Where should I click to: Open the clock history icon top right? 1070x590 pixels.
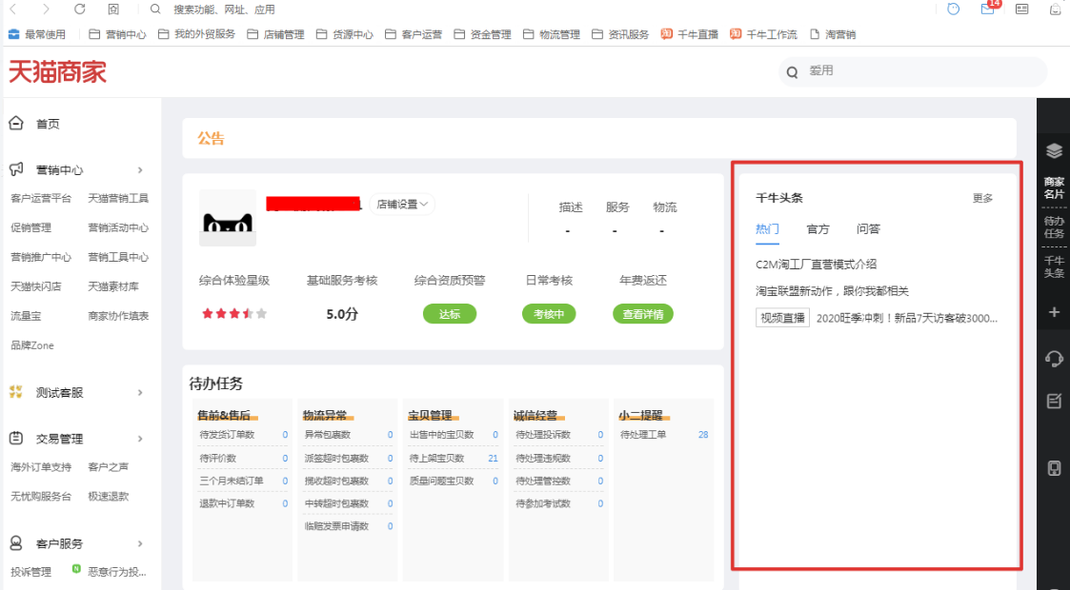click(954, 9)
